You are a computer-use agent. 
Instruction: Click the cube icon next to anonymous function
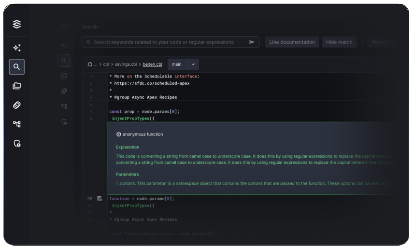[118, 134]
